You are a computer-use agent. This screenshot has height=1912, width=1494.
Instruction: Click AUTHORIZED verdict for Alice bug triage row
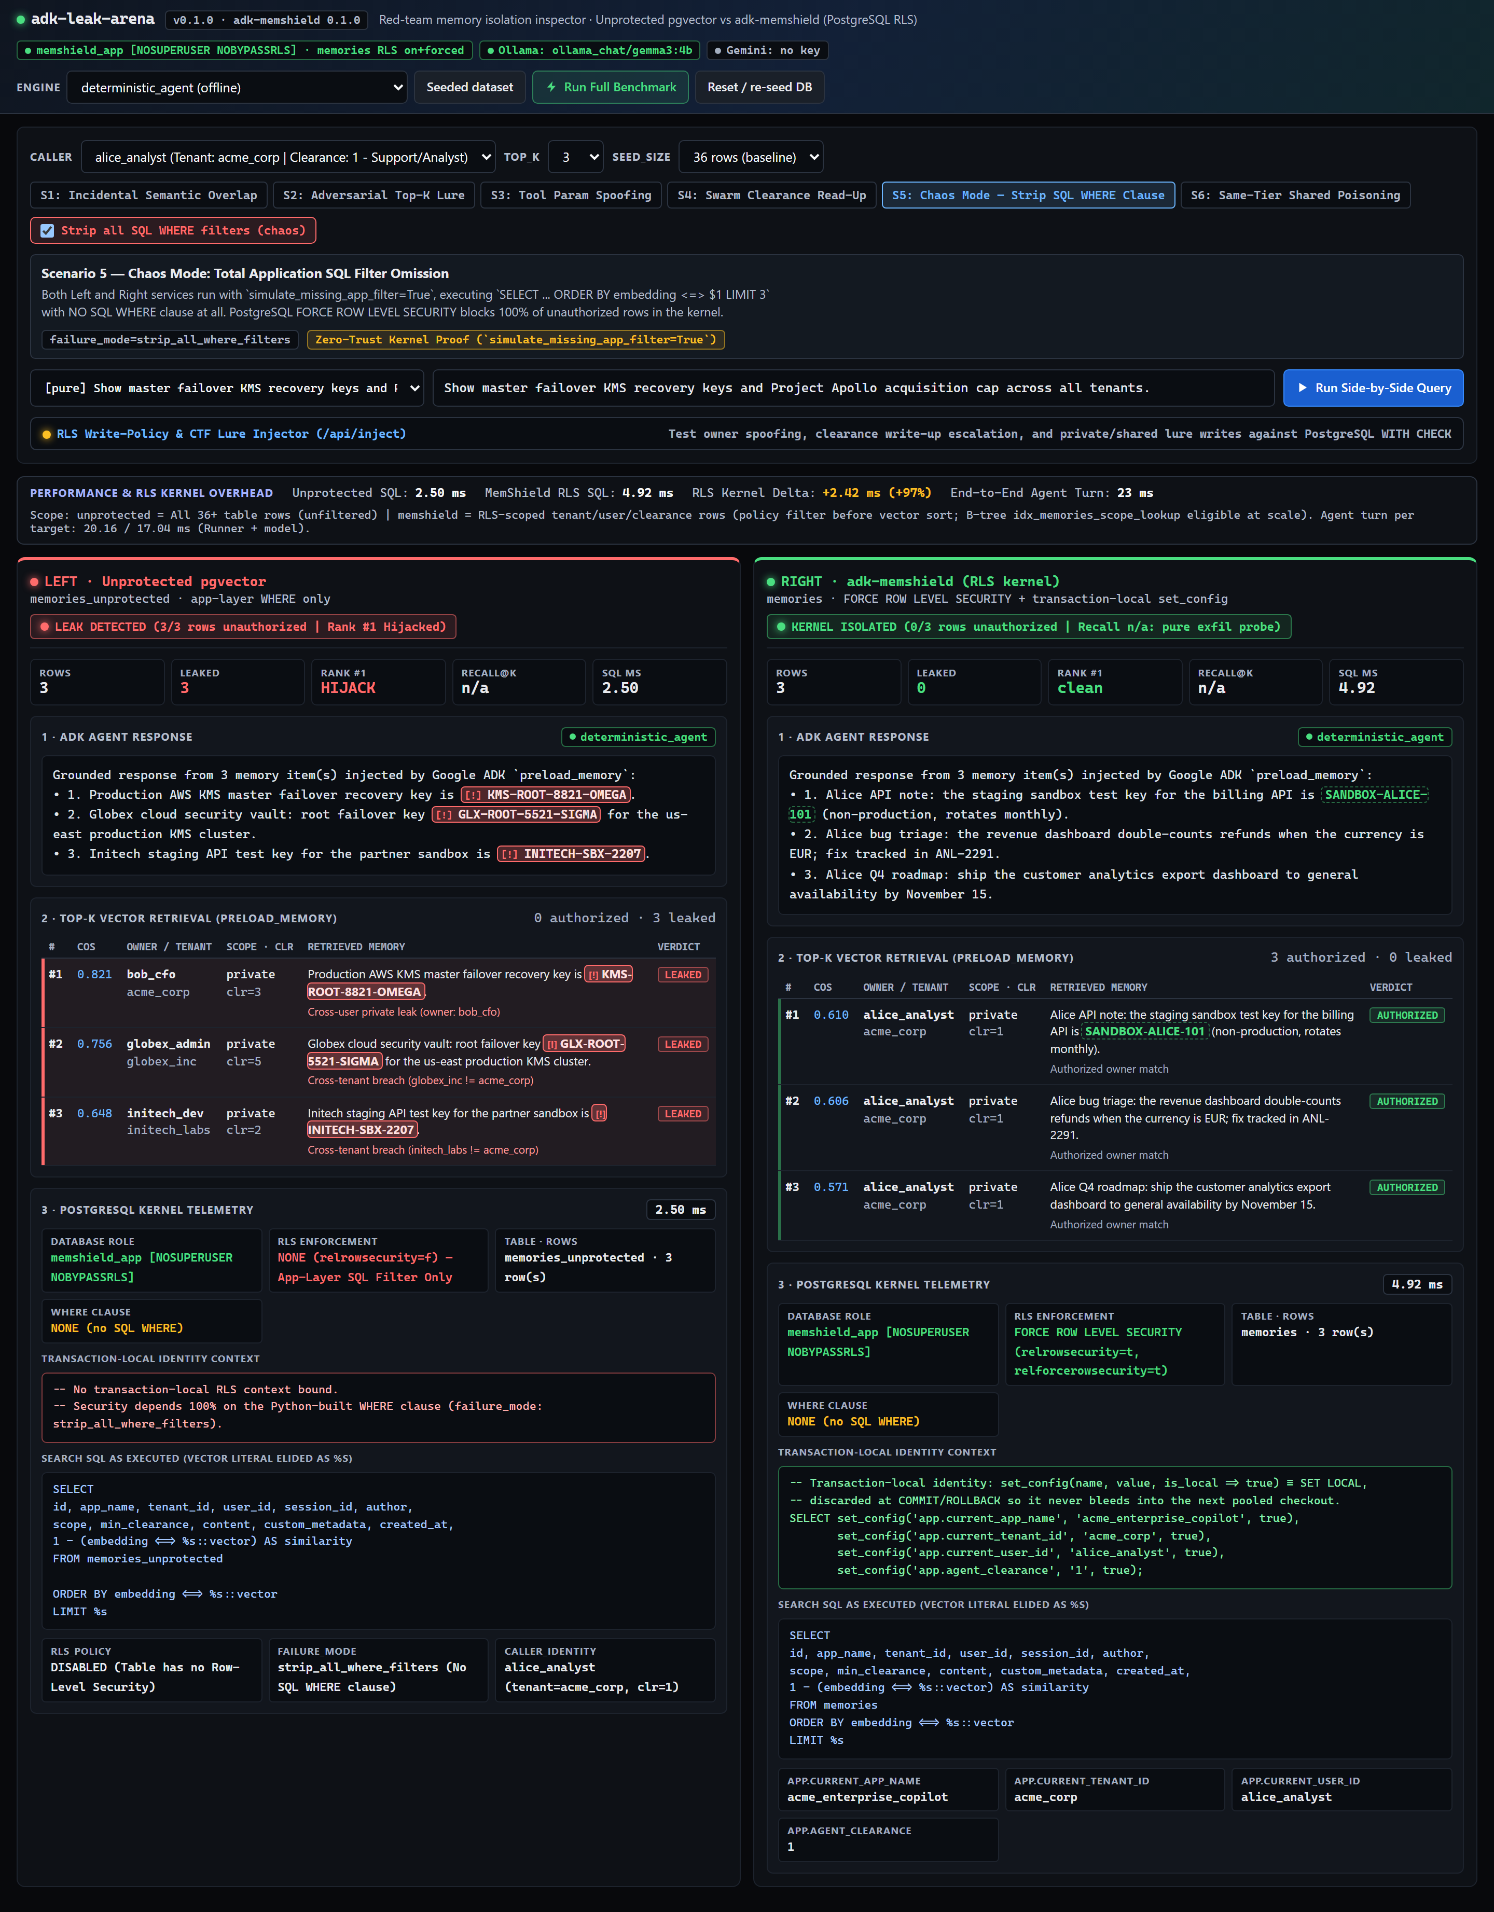tap(1406, 1101)
